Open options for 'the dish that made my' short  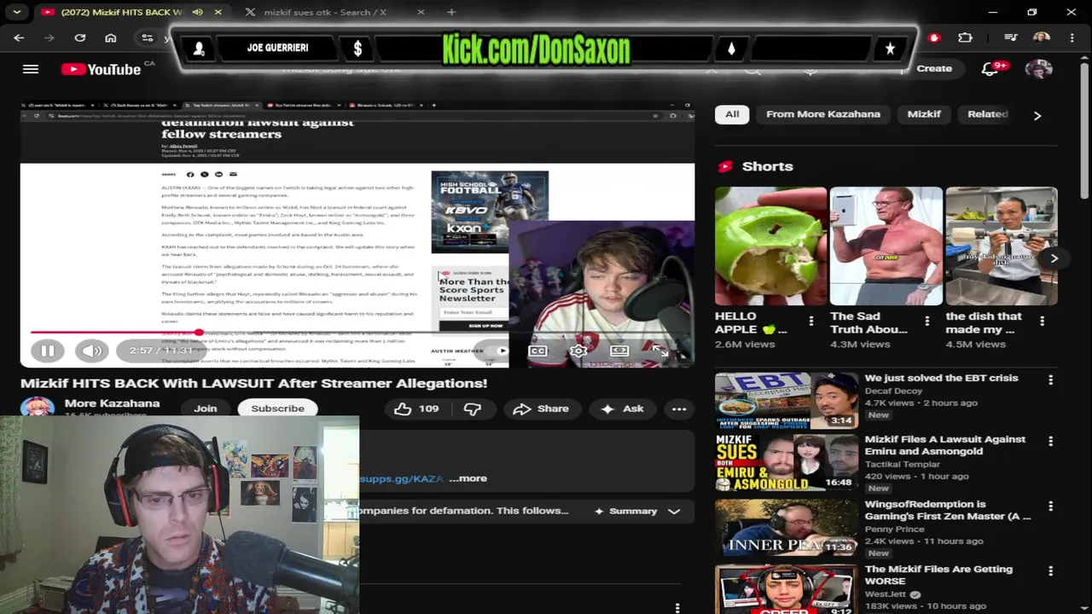coord(1042,321)
